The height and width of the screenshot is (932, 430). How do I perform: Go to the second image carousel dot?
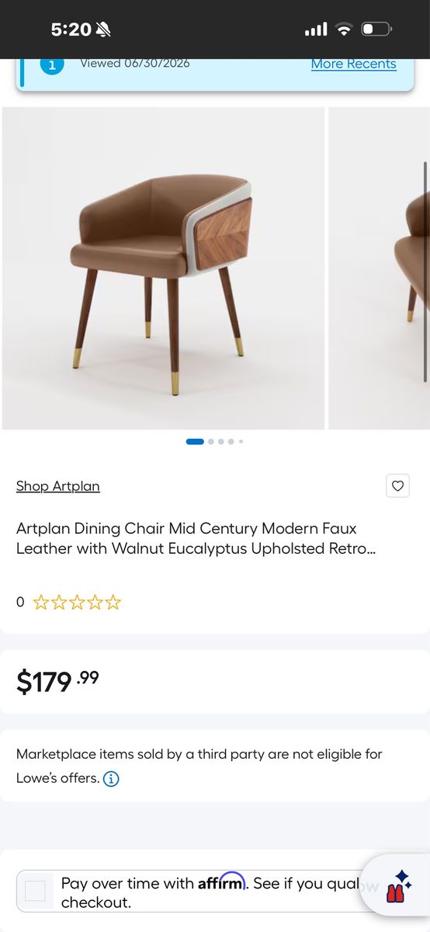(211, 441)
